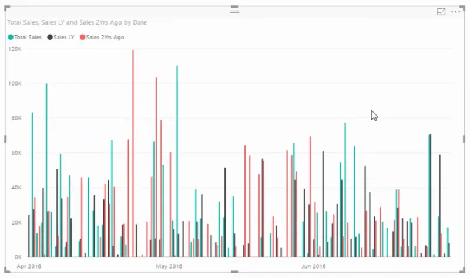Click the bottom center resize handle
The width and height of the screenshot is (470, 278).
(234, 272)
